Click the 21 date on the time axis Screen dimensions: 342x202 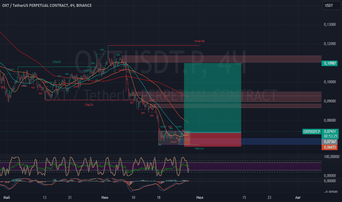(x=70, y=198)
